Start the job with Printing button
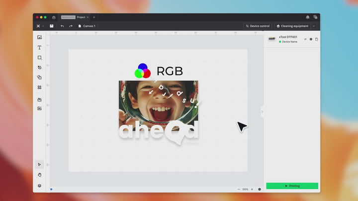Image resolution: width=358 pixels, height=201 pixels. point(292,186)
